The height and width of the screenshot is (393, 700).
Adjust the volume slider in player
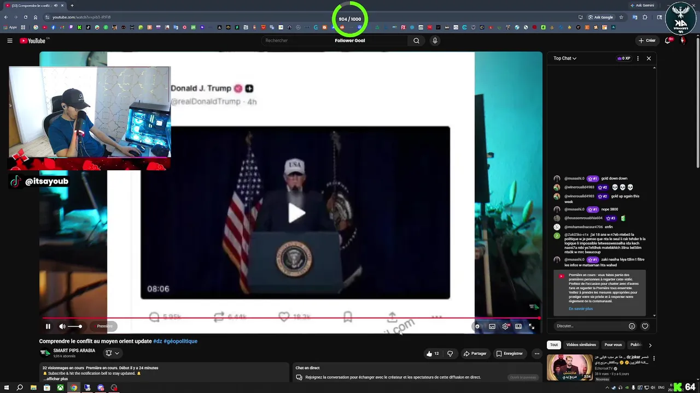pyautogui.click(x=75, y=326)
